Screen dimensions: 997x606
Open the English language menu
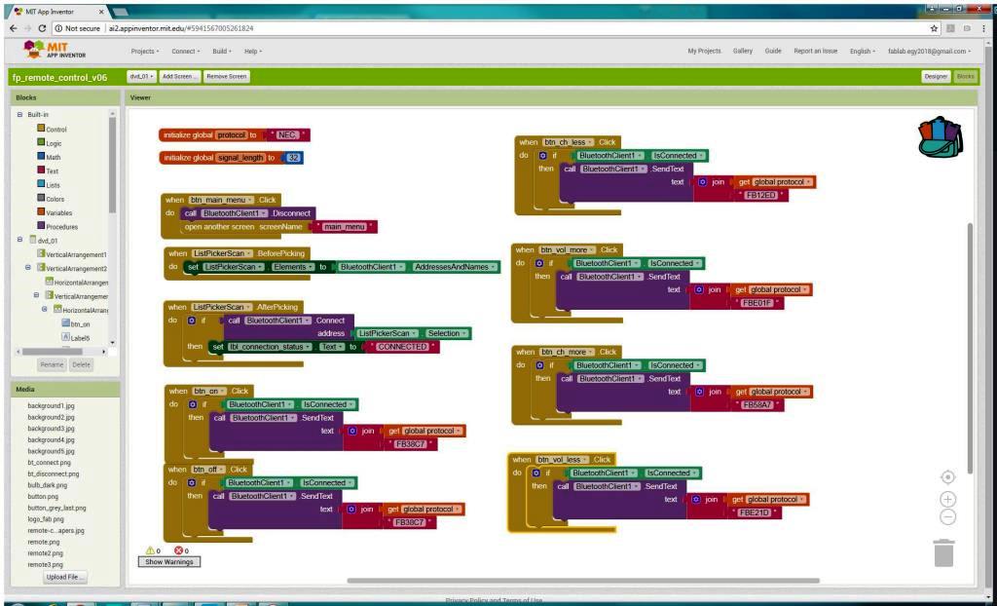[863, 52]
